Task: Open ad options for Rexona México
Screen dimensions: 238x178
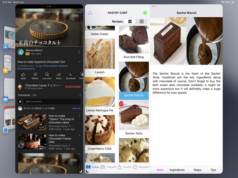Action: tap(79, 52)
